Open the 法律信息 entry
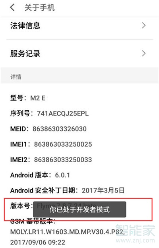The image size is (159, 248). (x=79, y=25)
